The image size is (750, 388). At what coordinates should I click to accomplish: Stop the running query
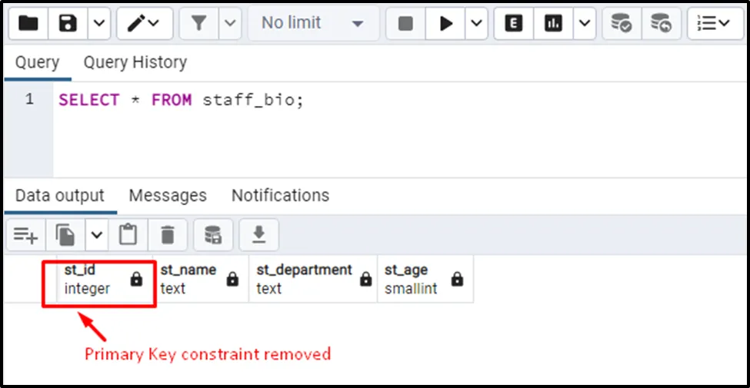coord(405,24)
